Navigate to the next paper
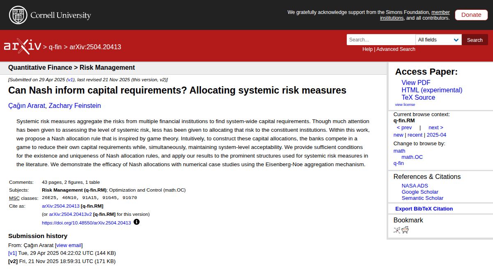The width and height of the screenshot is (493, 277). click(435, 127)
